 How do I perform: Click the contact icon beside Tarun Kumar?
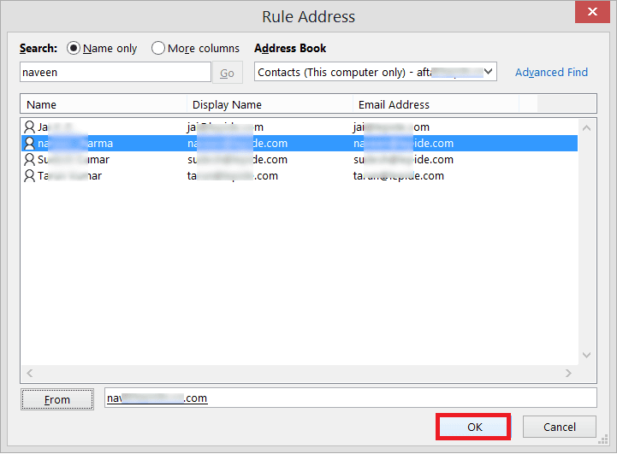coord(30,176)
